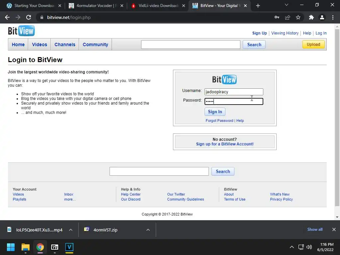Click the top Search button
The image size is (340, 255).
coord(254,44)
